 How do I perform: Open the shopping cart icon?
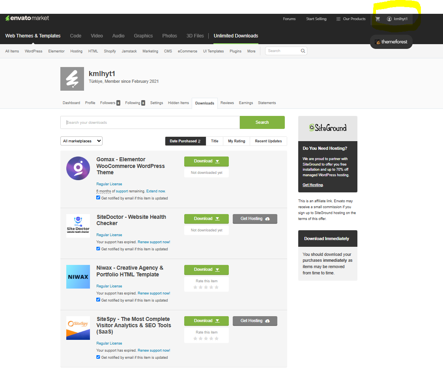point(378,19)
